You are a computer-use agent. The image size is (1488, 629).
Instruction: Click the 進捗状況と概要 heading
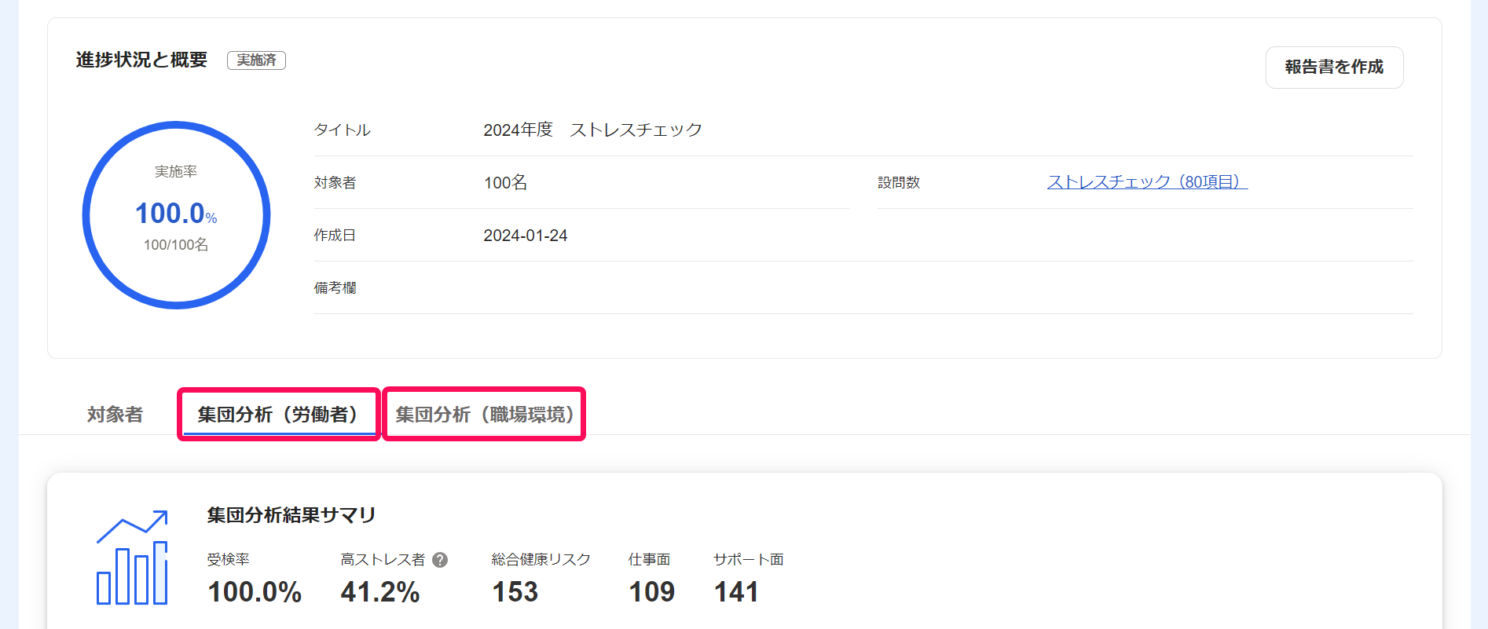tap(141, 60)
